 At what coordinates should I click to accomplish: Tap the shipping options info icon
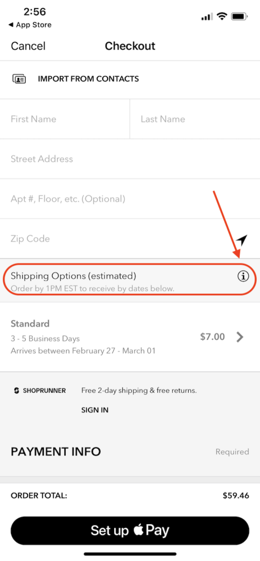(243, 276)
